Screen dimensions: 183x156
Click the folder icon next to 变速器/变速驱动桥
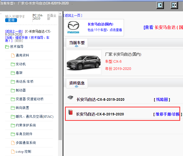pyautogui.click(x=13, y=99)
